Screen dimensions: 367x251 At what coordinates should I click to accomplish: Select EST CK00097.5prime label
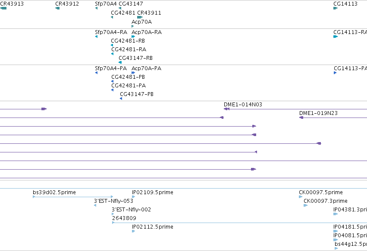pos(321,192)
